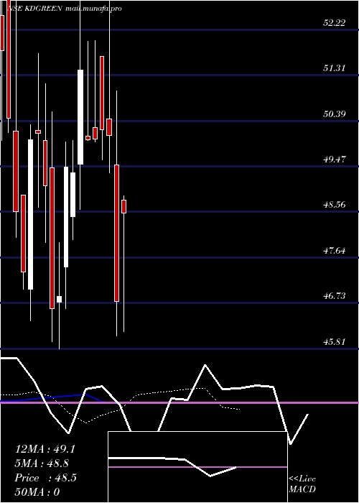
Task: Click the small white candlestick near 46.73
Action: 59,300
